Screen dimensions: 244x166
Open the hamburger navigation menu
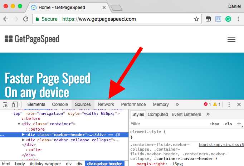(231, 39)
